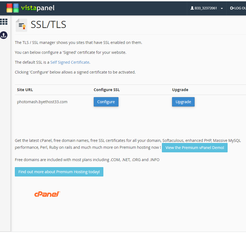246x233 pixels.
Task: Click the Configure SSL column header
Action: pos(107,90)
